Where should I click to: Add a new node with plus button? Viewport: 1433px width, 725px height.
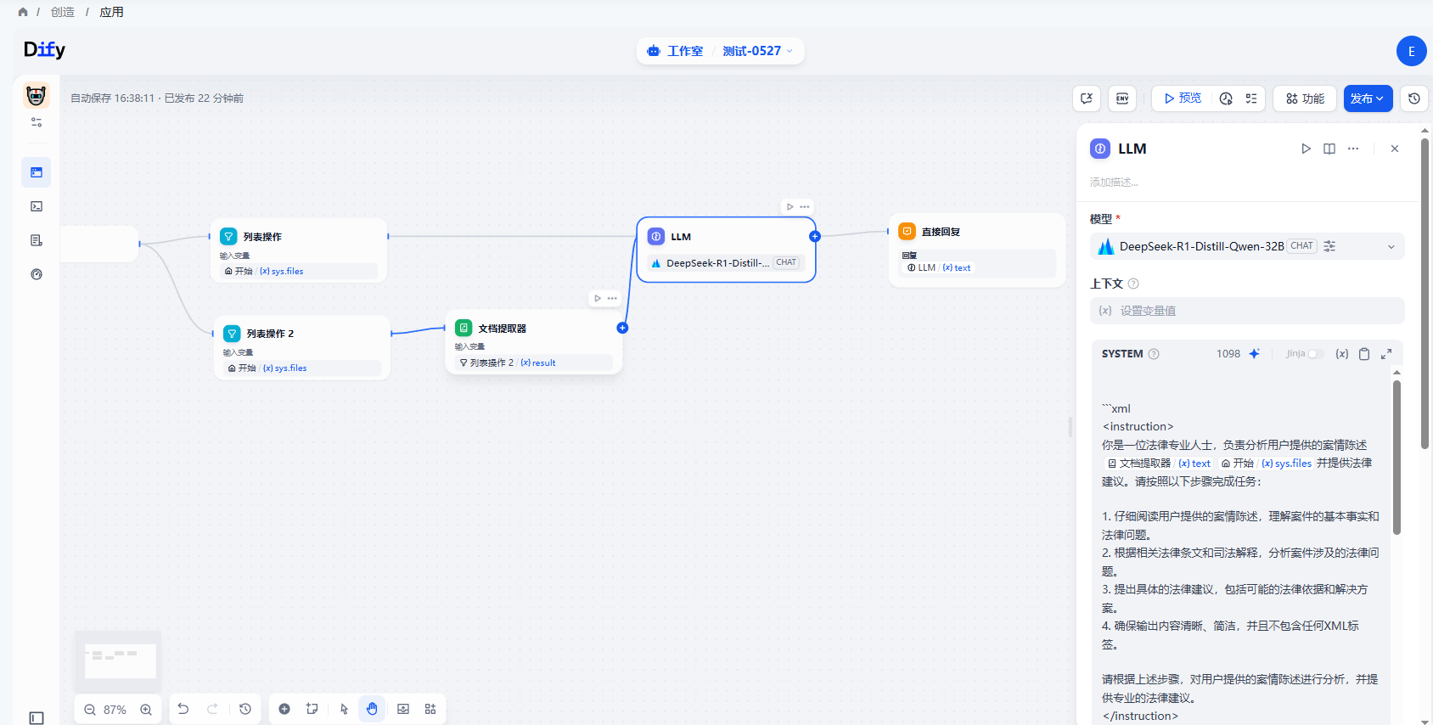[x=284, y=709]
